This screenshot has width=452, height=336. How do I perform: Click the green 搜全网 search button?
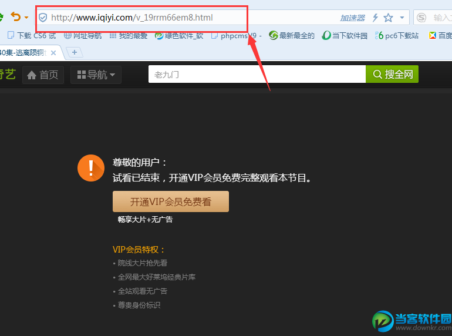click(392, 74)
